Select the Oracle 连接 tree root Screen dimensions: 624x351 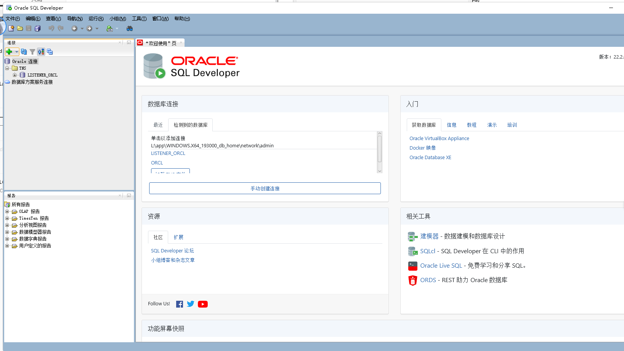(25, 61)
